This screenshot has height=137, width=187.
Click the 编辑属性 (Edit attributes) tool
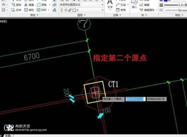(148, 10)
